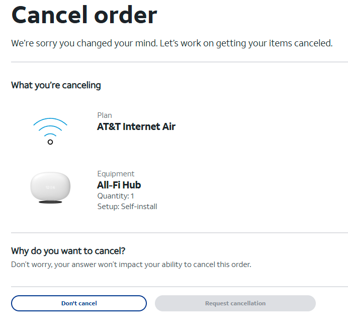Click the Setup: Self-install text
Viewport: 348px width, 328px height.
click(127, 207)
